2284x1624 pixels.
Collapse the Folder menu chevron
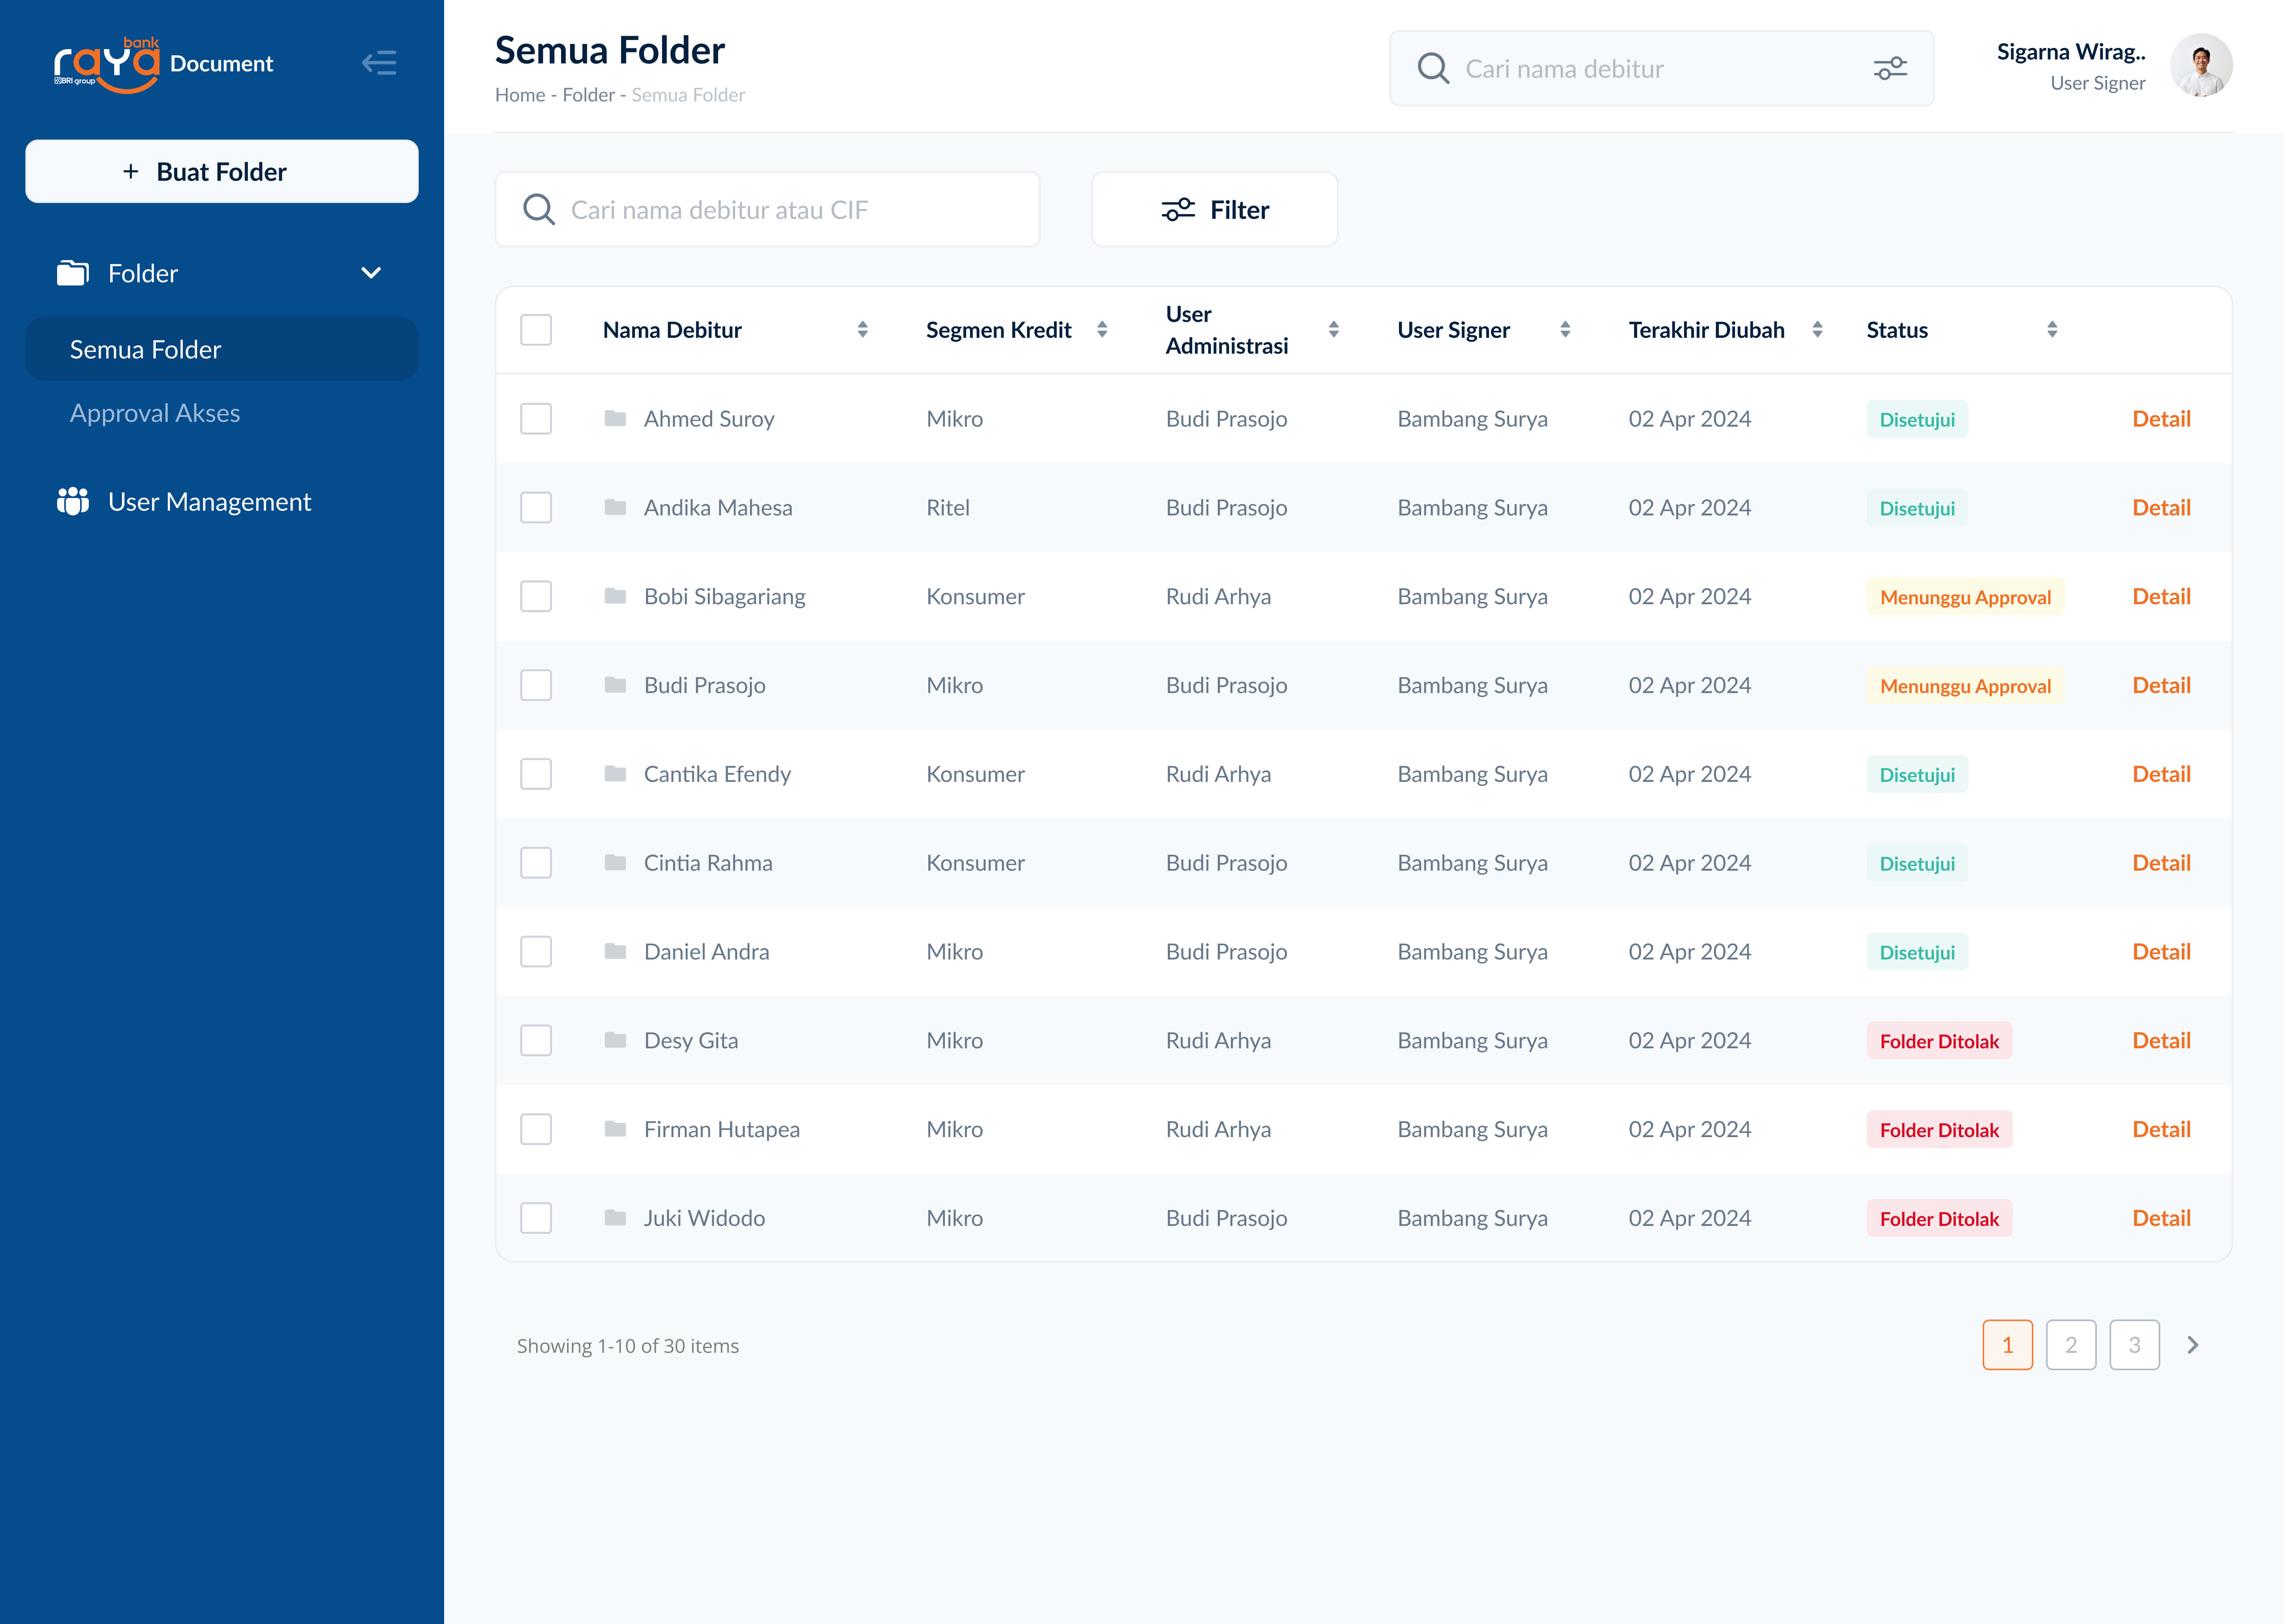371,273
